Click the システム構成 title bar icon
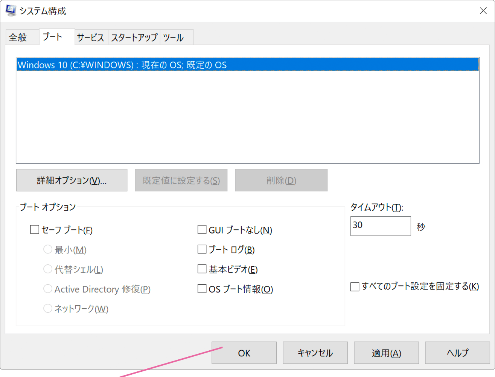 [x=11, y=11]
